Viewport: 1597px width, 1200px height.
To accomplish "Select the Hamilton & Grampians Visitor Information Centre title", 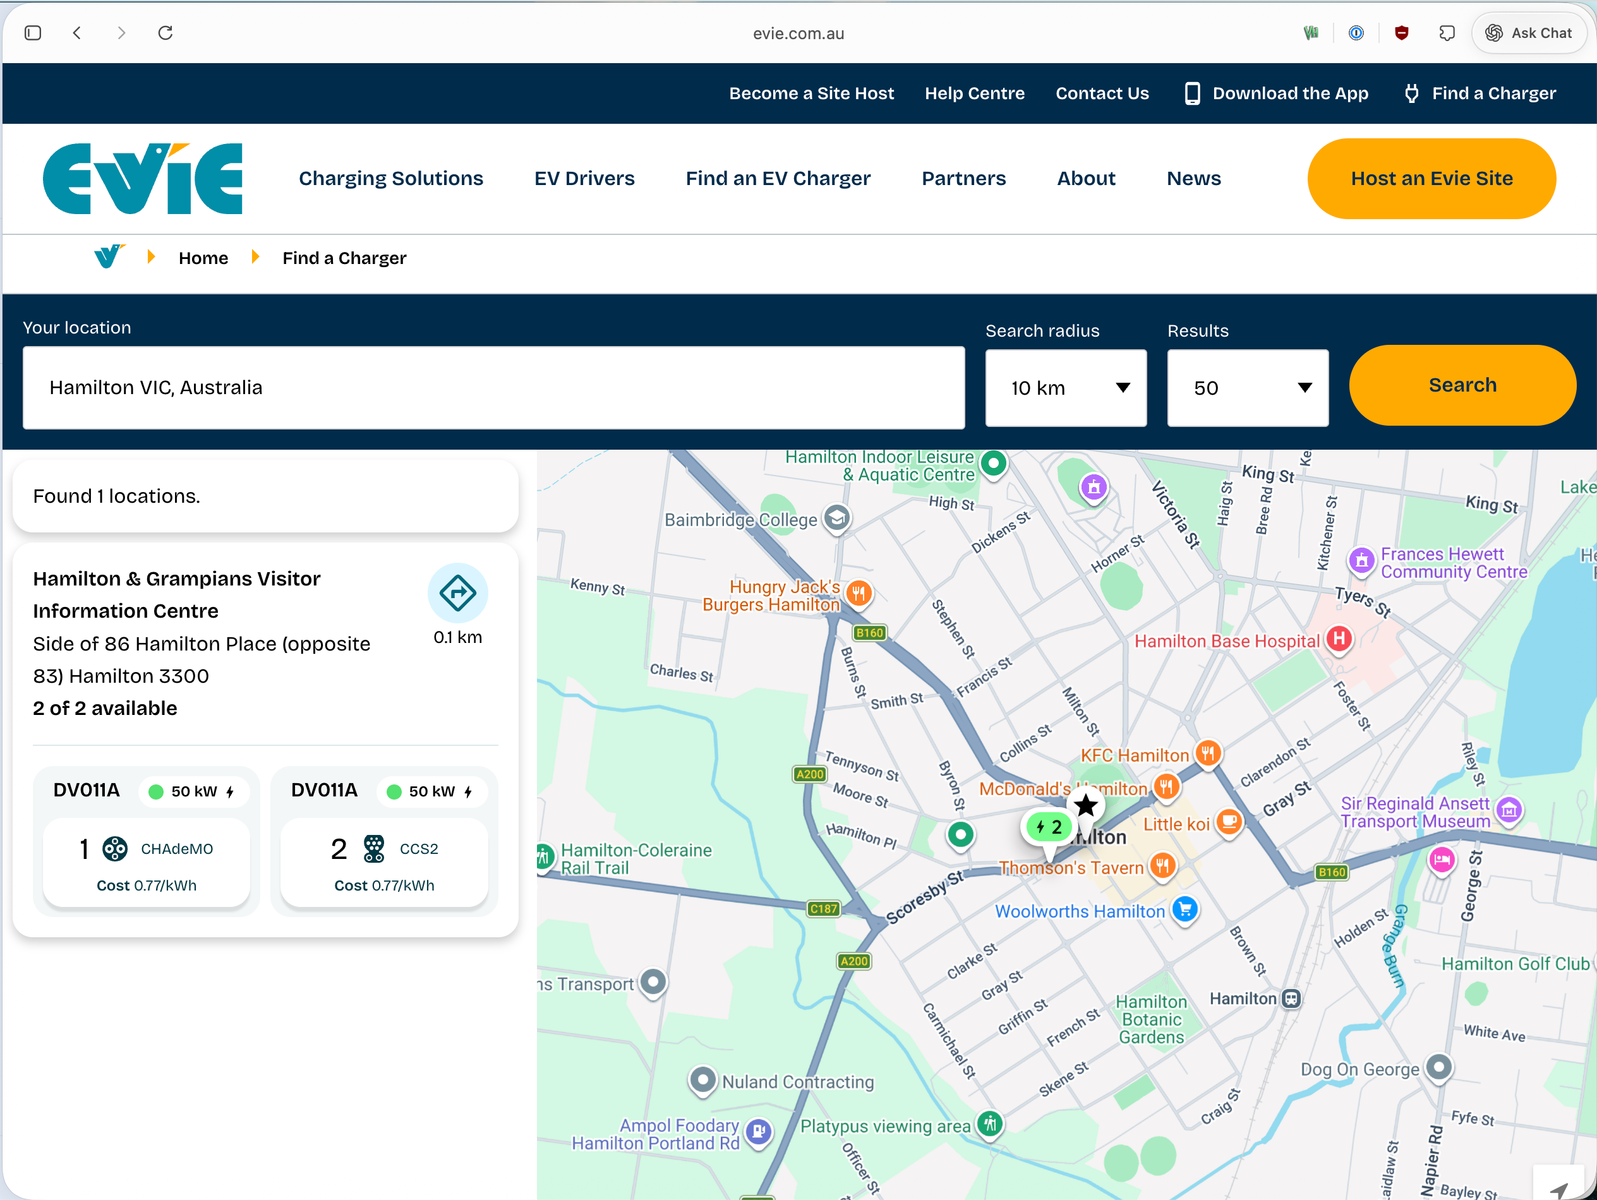I will (177, 595).
